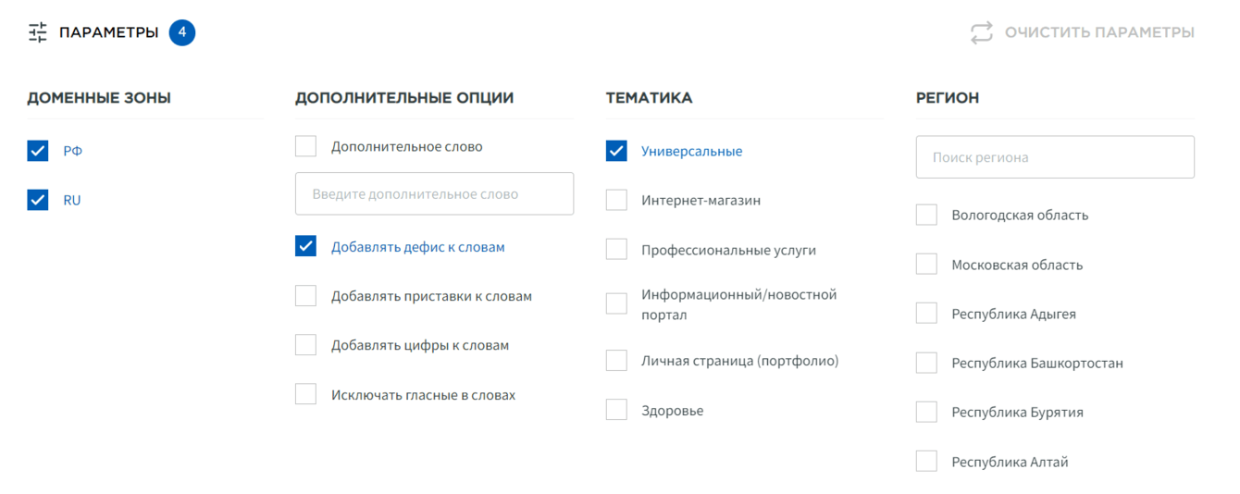Select the Интернет-магазин theme checkbox
The width and height of the screenshot is (1240, 494).
(x=617, y=200)
